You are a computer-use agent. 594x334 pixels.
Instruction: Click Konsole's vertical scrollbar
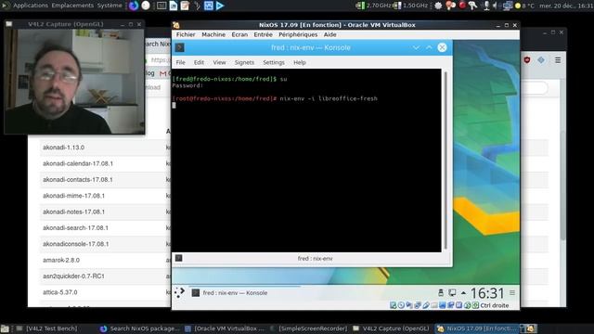coord(445,160)
